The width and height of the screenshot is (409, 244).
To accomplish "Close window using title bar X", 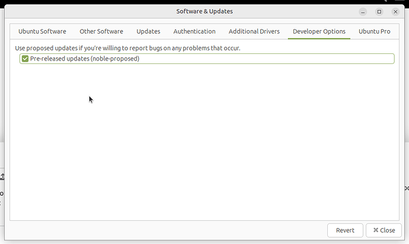I will click(x=395, y=12).
